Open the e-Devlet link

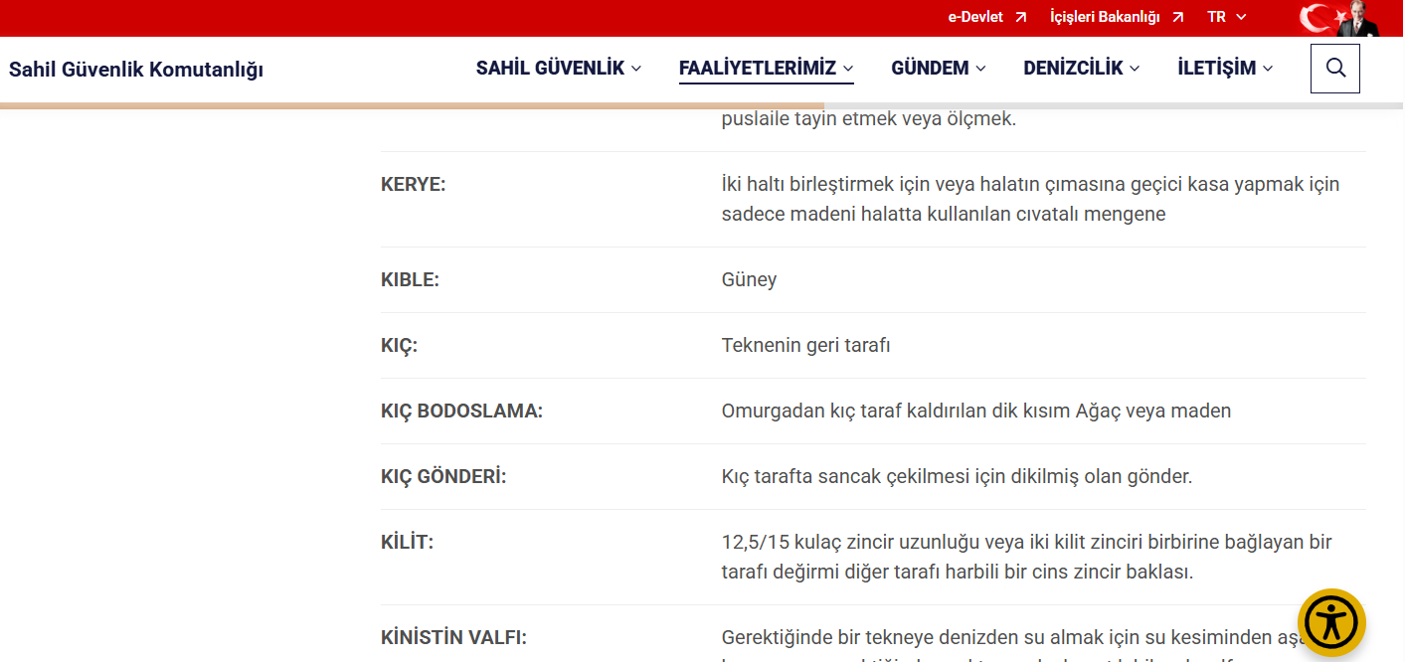[975, 17]
